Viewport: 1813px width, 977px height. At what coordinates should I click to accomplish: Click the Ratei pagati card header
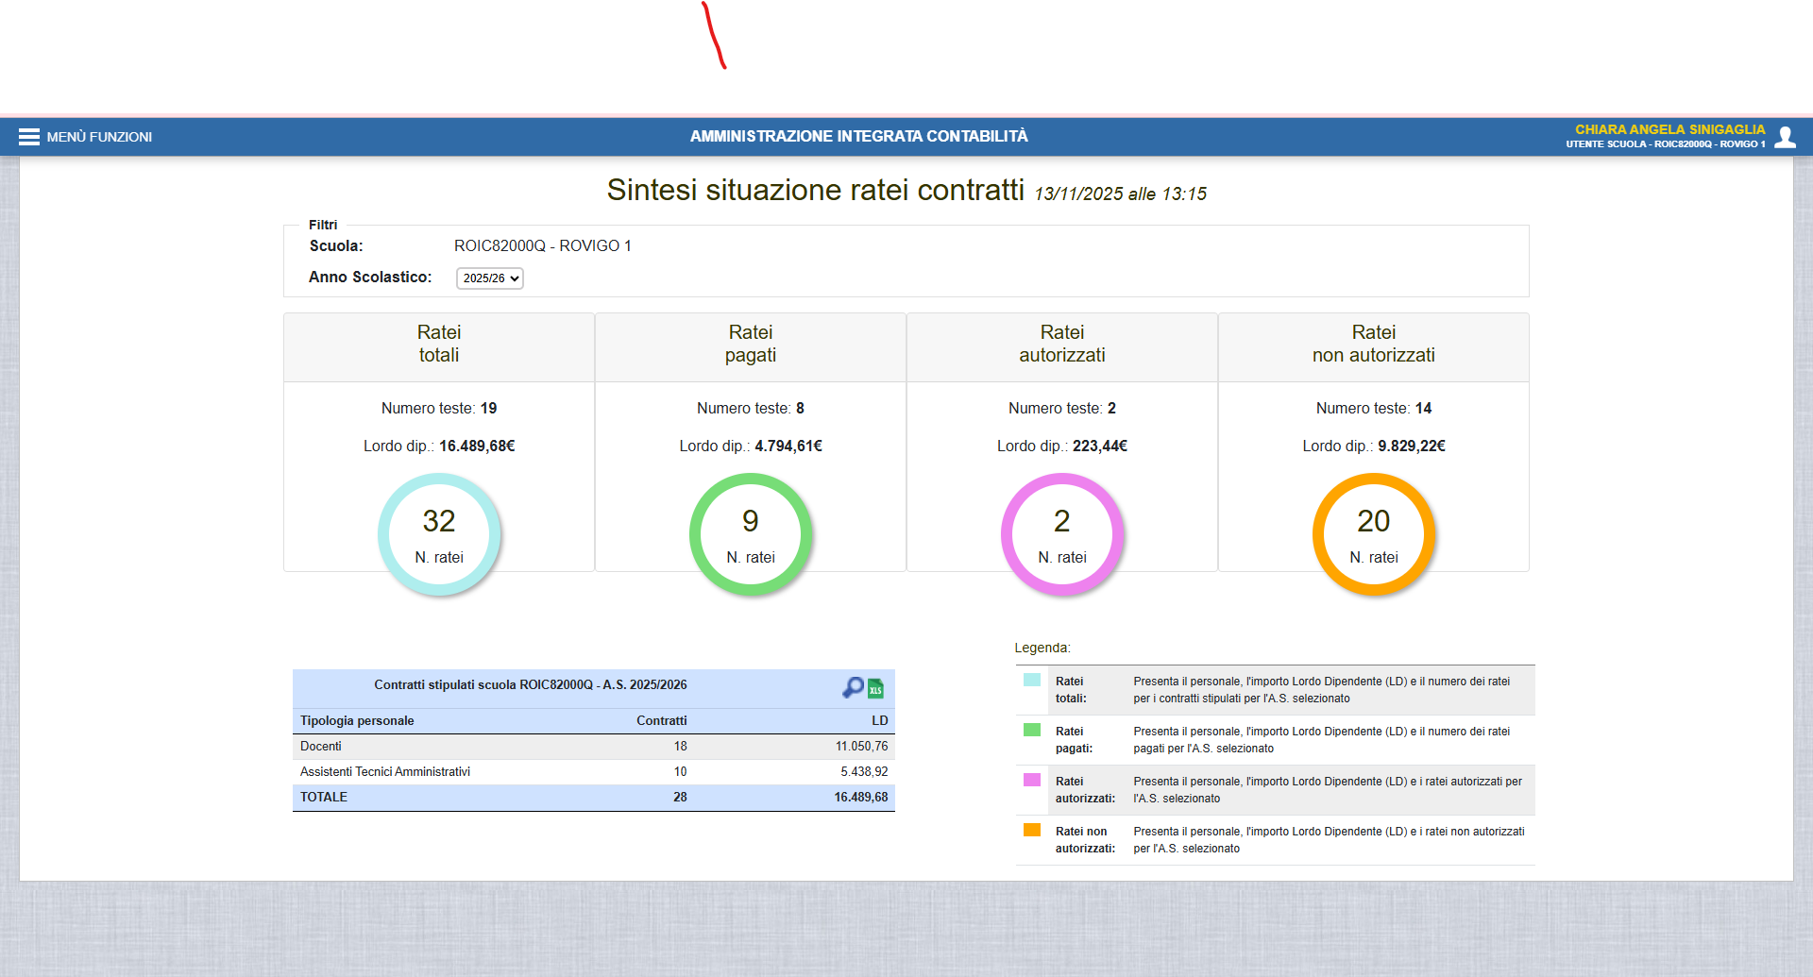click(751, 345)
